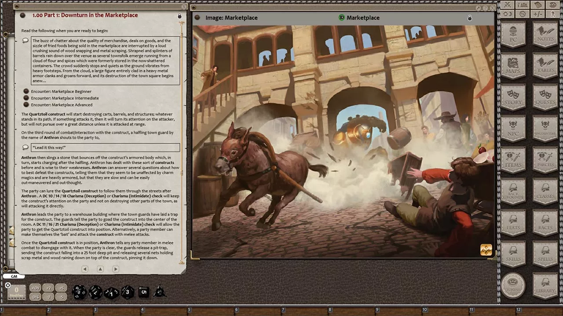Open the Skills sidebar button
The image size is (563, 316).
pos(513,254)
